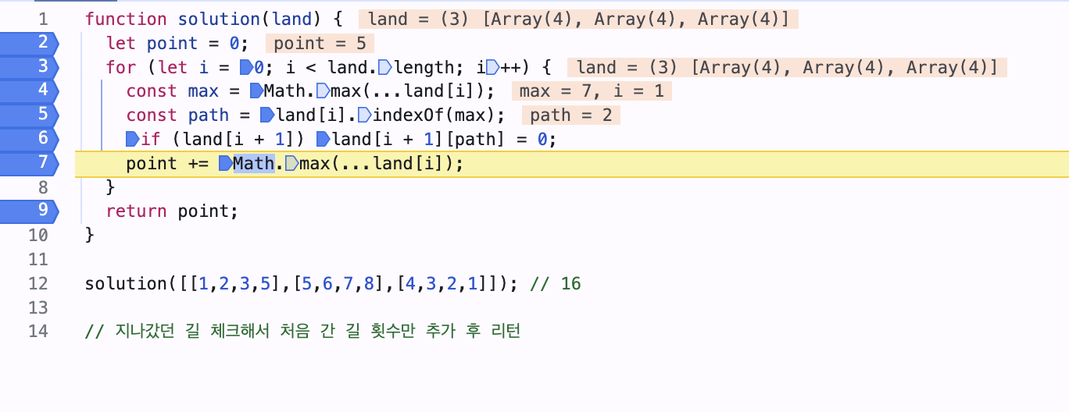This screenshot has height=412, width=1069.
Task: Click the highlighted 'Math' on line 7
Action: [x=253, y=164]
